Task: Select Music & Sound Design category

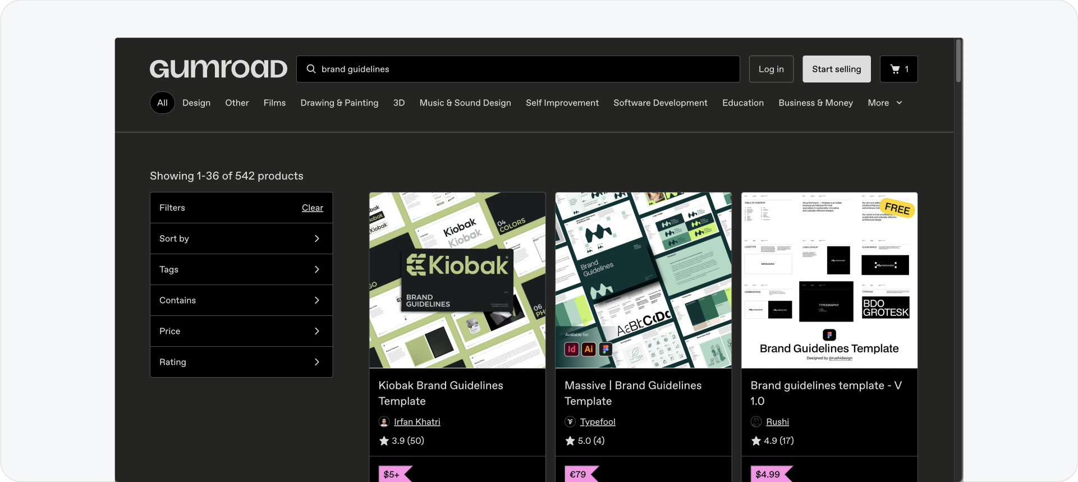Action: click(x=465, y=103)
